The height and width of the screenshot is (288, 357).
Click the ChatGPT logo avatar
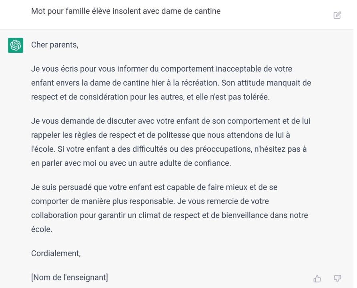click(x=16, y=45)
